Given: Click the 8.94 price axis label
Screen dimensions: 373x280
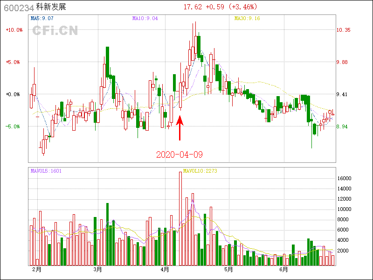Looking at the screenshot, I should [343, 126].
